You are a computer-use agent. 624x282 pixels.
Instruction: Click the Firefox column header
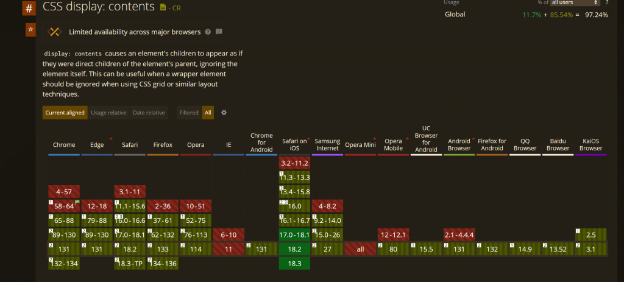click(x=163, y=145)
